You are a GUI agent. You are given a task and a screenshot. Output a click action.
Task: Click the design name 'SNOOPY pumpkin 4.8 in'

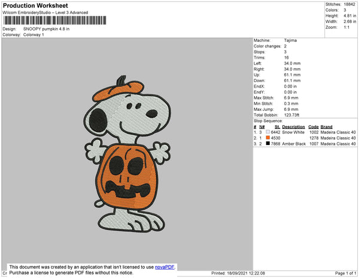(x=46, y=29)
